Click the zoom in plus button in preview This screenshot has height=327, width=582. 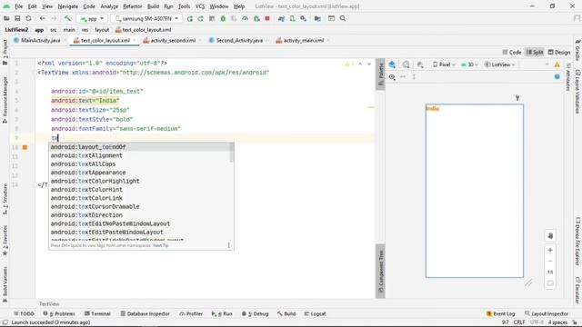(x=550, y=251)
